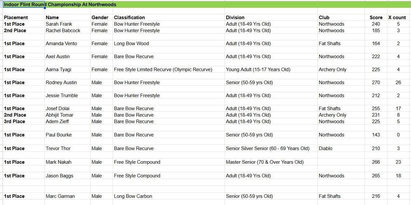Click the 3rd Place cell
This screenshot has height=205, width=411.
click(x=23, y=122)
